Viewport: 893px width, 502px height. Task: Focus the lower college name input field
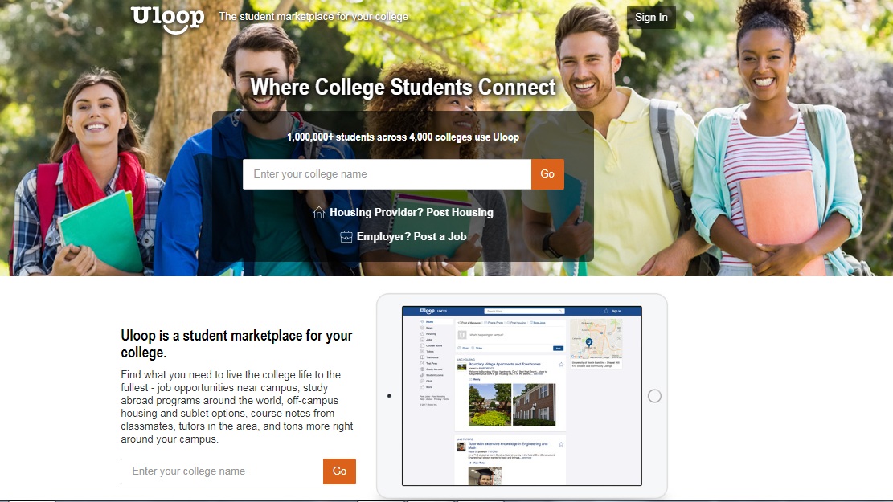coord(222,471)
